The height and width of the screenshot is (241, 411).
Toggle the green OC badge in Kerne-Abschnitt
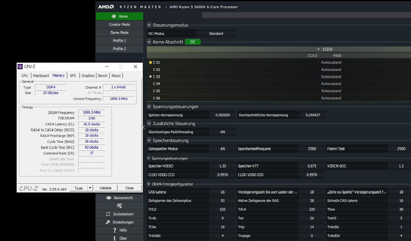192,42
